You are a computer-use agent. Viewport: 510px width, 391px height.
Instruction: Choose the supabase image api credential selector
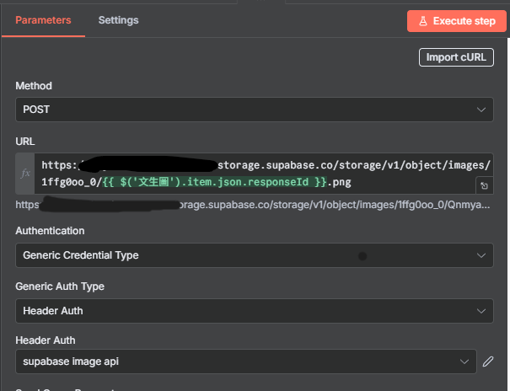240,362
